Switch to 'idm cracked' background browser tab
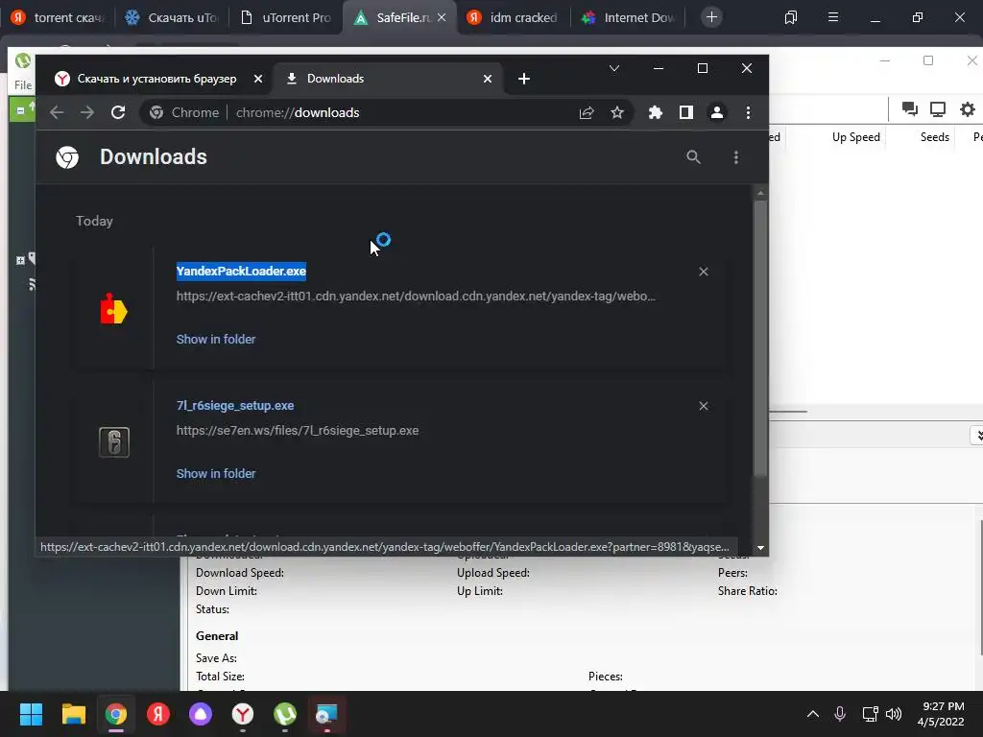Screen dimensions: 983x737 [x=513, y=17]
